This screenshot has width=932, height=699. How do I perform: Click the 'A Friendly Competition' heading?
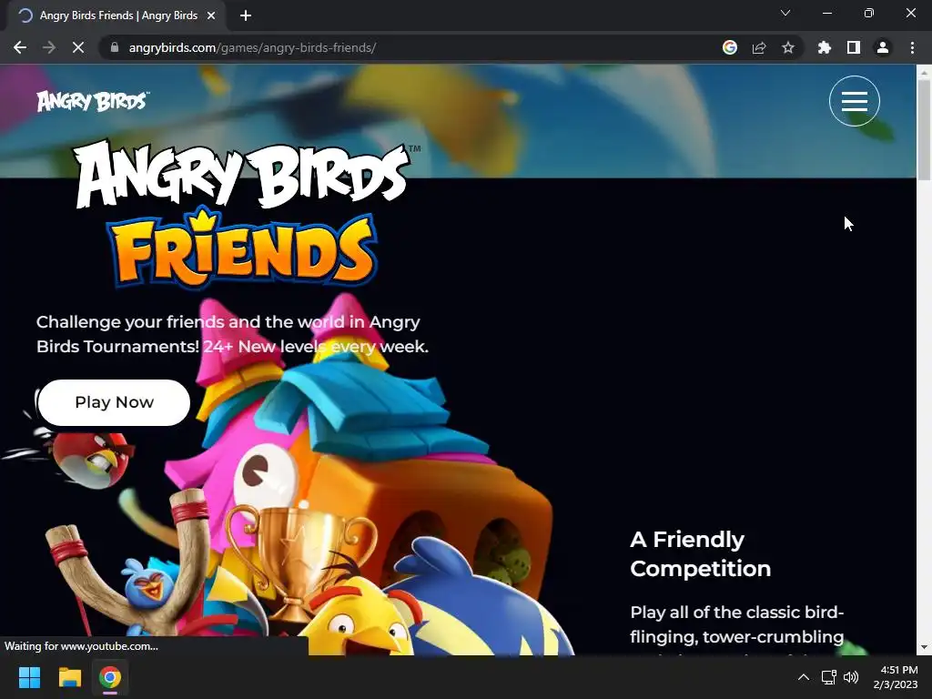(x=700, y=554)
